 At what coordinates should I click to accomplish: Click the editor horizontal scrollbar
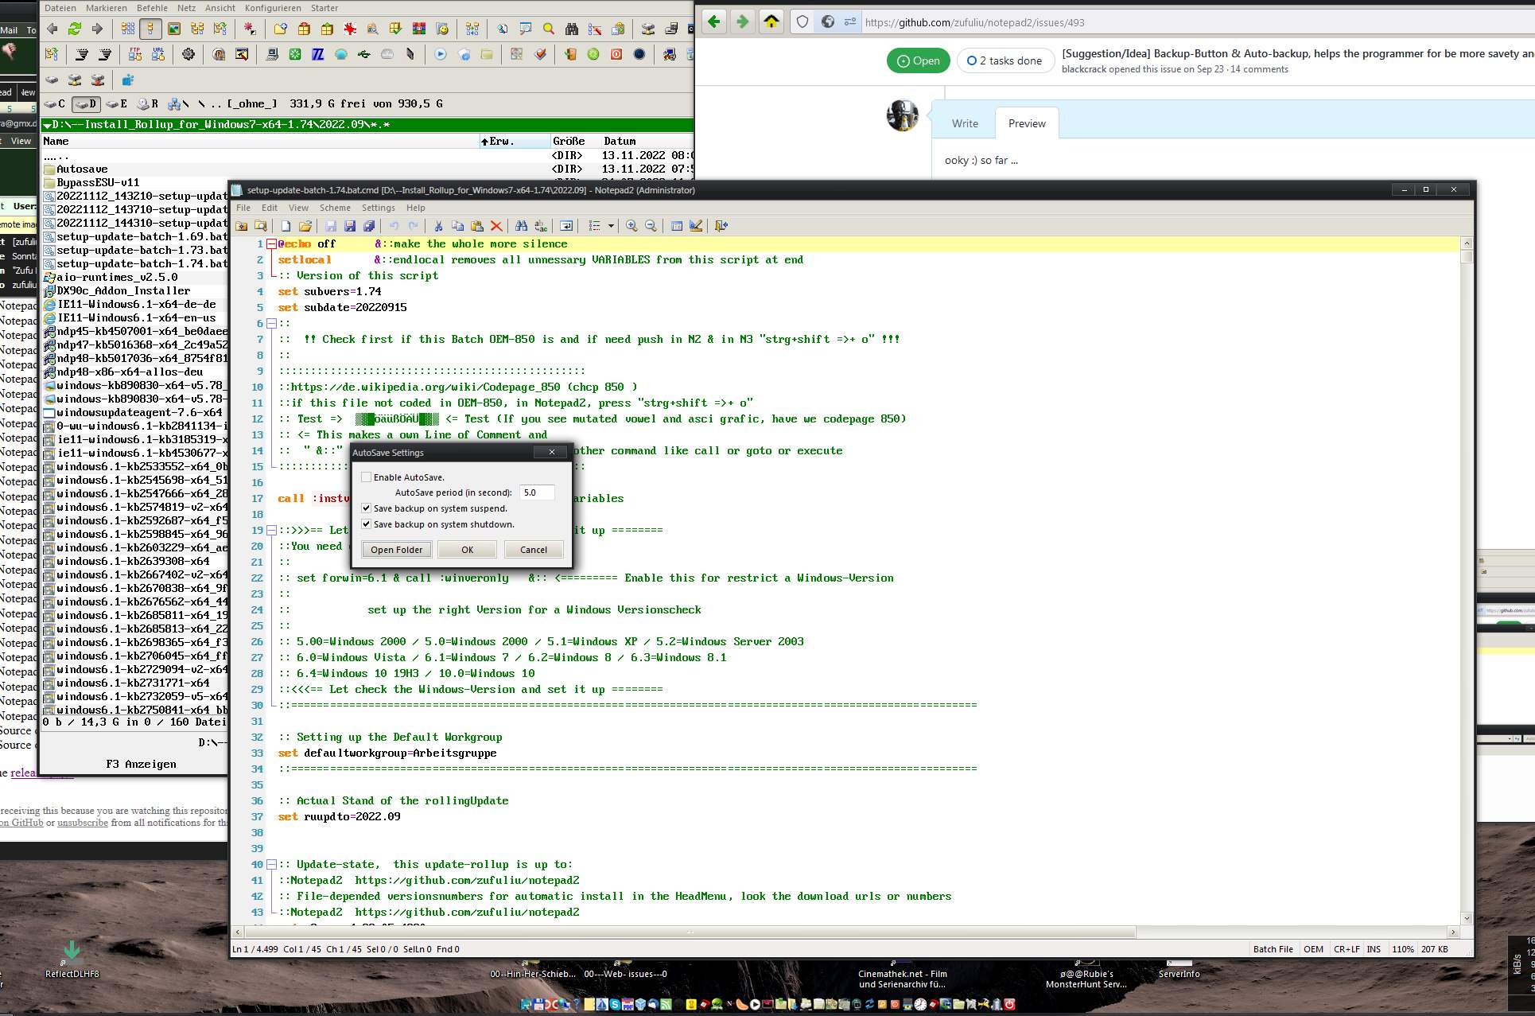690,932
